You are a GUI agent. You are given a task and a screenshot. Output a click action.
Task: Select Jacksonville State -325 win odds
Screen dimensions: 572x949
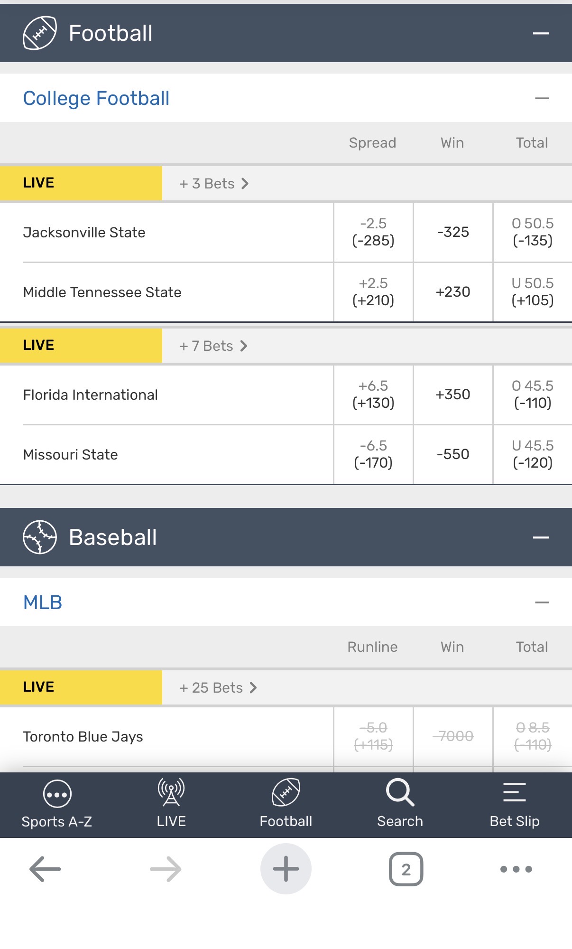(x=453, y=232)
